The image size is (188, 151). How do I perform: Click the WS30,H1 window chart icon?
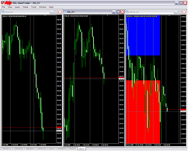(x=127, y=12)
